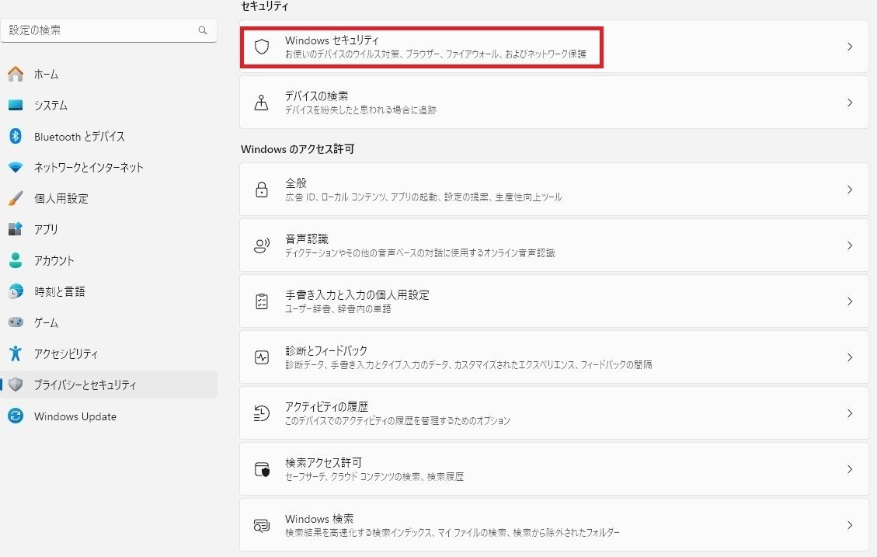Viewport: 877px width, 557px height.
Task: Click the ゲーム controller icon
Action: click(x=16, y=322)
